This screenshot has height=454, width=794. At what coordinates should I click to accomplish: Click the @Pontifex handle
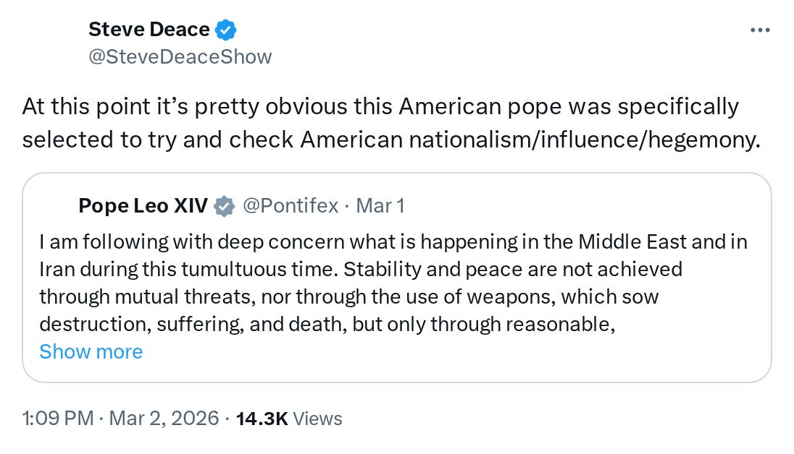point(290,206)
